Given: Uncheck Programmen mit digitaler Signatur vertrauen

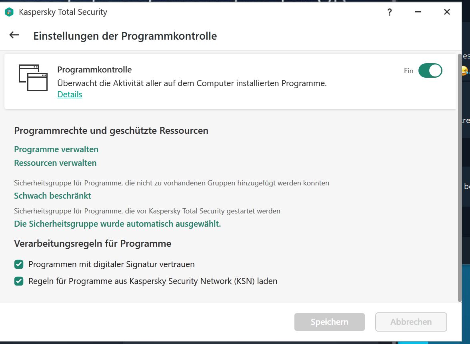Looking at the screenshot, I should pos(19,264).
